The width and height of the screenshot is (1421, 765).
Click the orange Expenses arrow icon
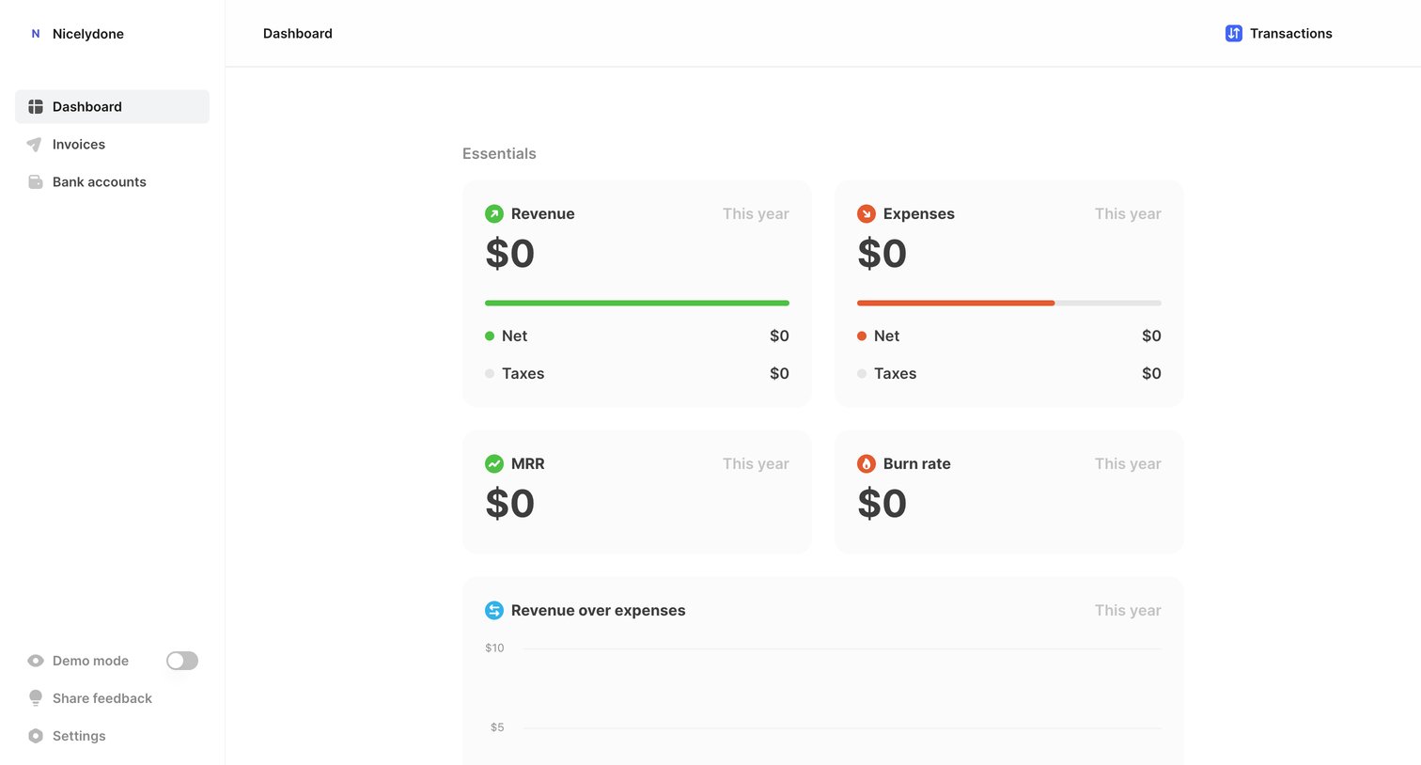click(x=867, y=214)
